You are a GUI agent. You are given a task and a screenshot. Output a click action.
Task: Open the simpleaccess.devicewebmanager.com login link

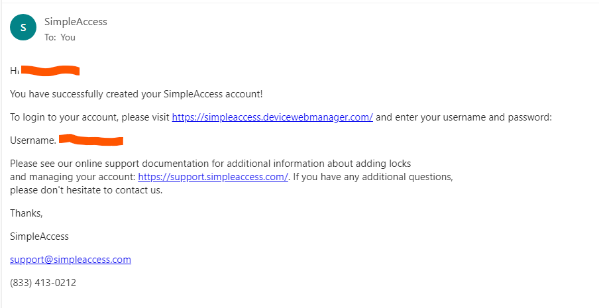pos(272,117)
